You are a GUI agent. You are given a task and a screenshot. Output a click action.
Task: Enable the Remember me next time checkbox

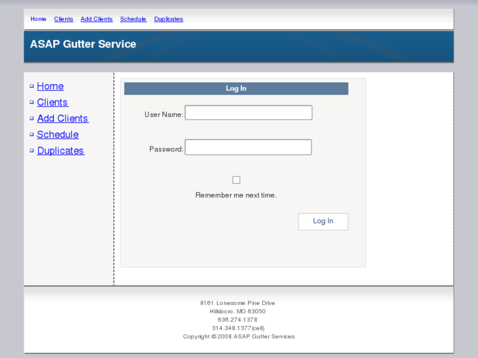pyautogui.click(x=236, y=180)
